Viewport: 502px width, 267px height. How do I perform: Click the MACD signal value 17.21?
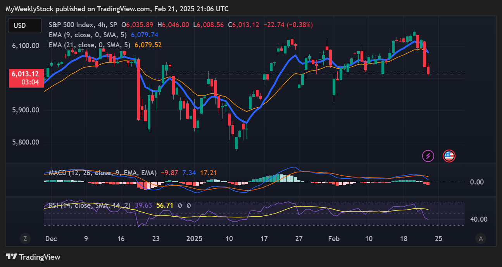tap(208, 172)
